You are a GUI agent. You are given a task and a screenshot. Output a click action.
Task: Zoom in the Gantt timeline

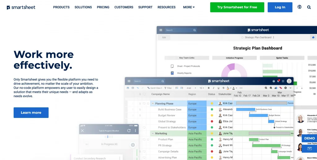tap(271, 88)
